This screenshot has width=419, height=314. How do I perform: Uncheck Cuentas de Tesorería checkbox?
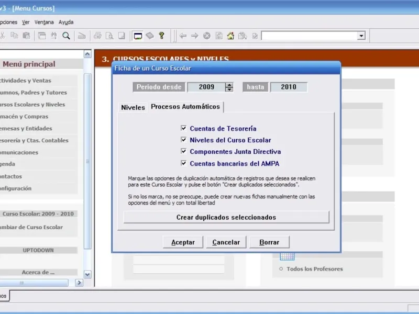[x=184, y=128]
